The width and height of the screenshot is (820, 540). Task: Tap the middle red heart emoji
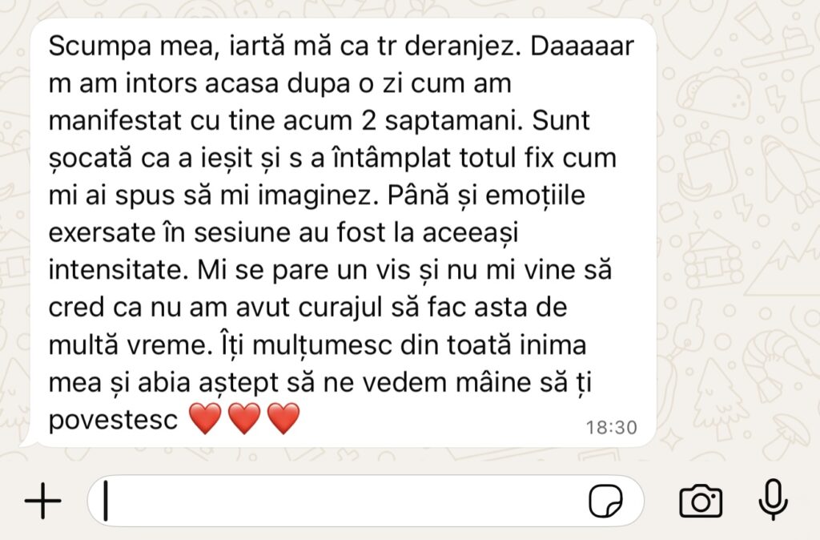[244, 418]
